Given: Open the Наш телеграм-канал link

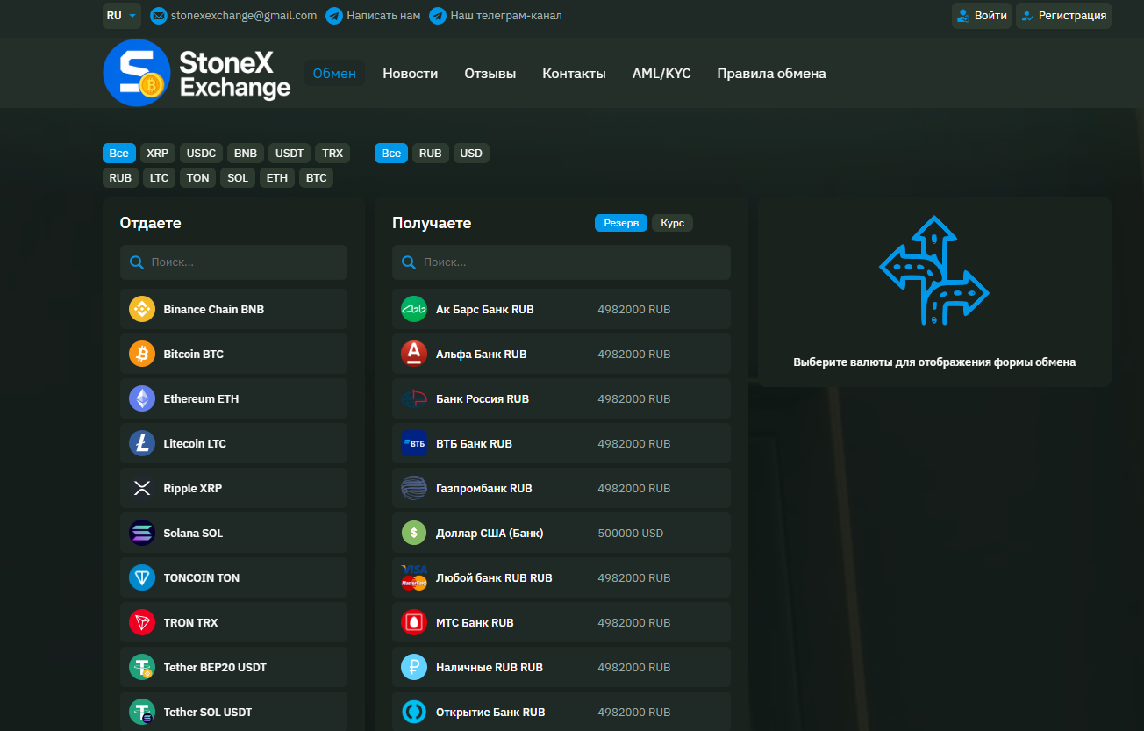Looking at the screenshot, I should tap(506, 16).
